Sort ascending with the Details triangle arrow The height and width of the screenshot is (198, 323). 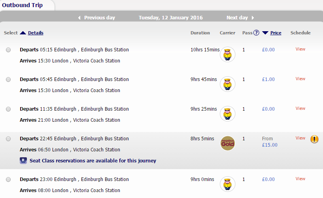[23, 33]
